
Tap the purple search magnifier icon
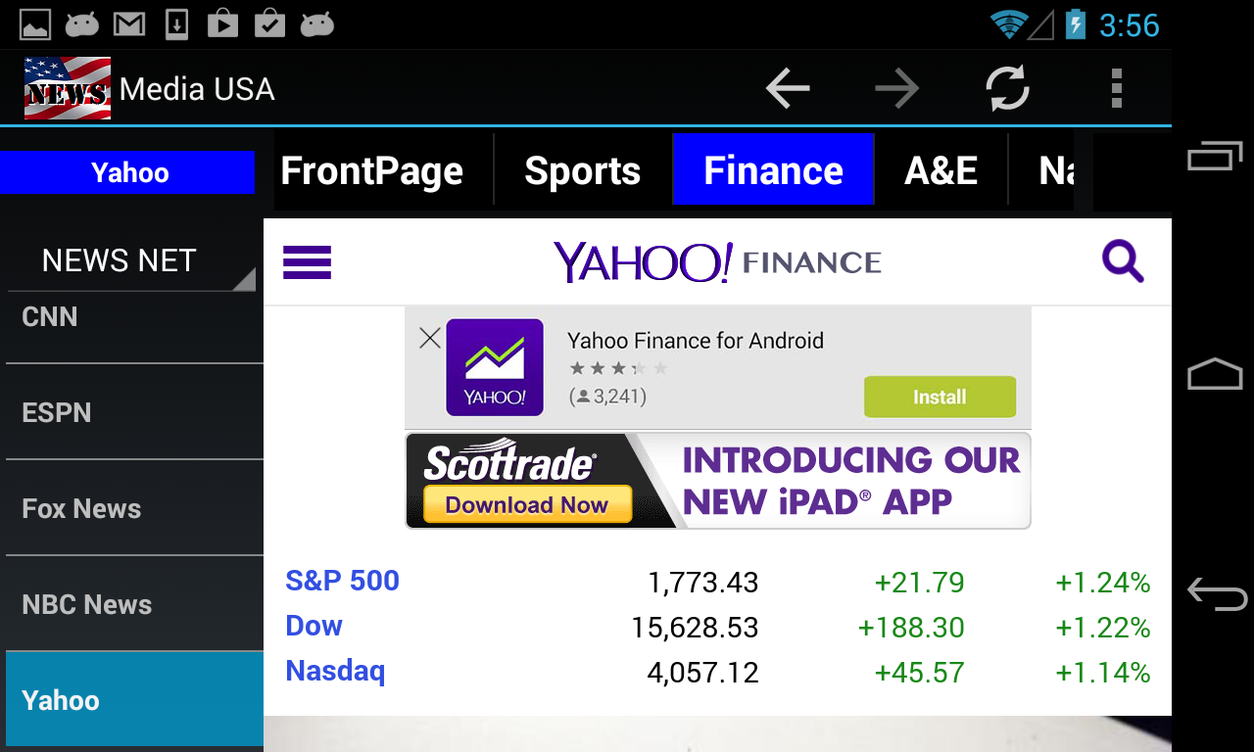tap(1123, 261)
